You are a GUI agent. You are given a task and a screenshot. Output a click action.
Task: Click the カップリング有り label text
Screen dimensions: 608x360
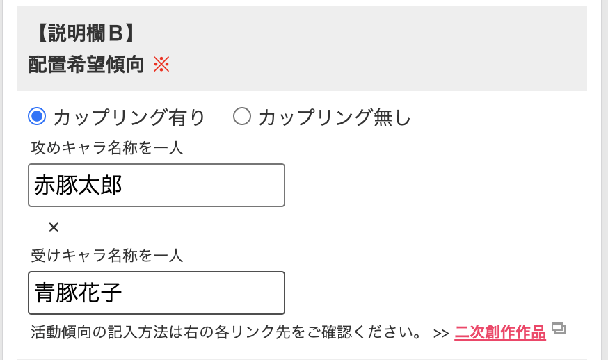[x=129, y=117]
